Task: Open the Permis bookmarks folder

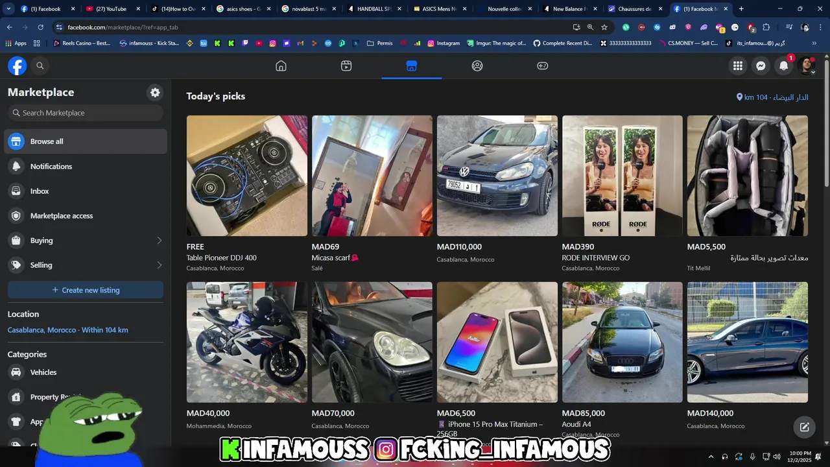Action: click(380, 43)
